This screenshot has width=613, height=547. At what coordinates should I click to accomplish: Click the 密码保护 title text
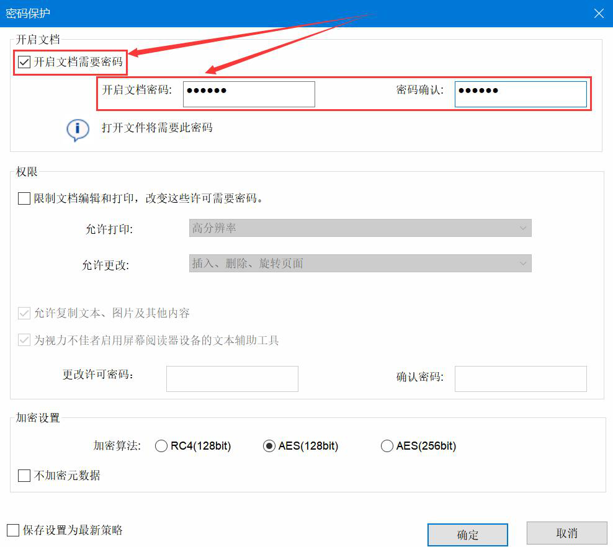click(x=28, y=13)
